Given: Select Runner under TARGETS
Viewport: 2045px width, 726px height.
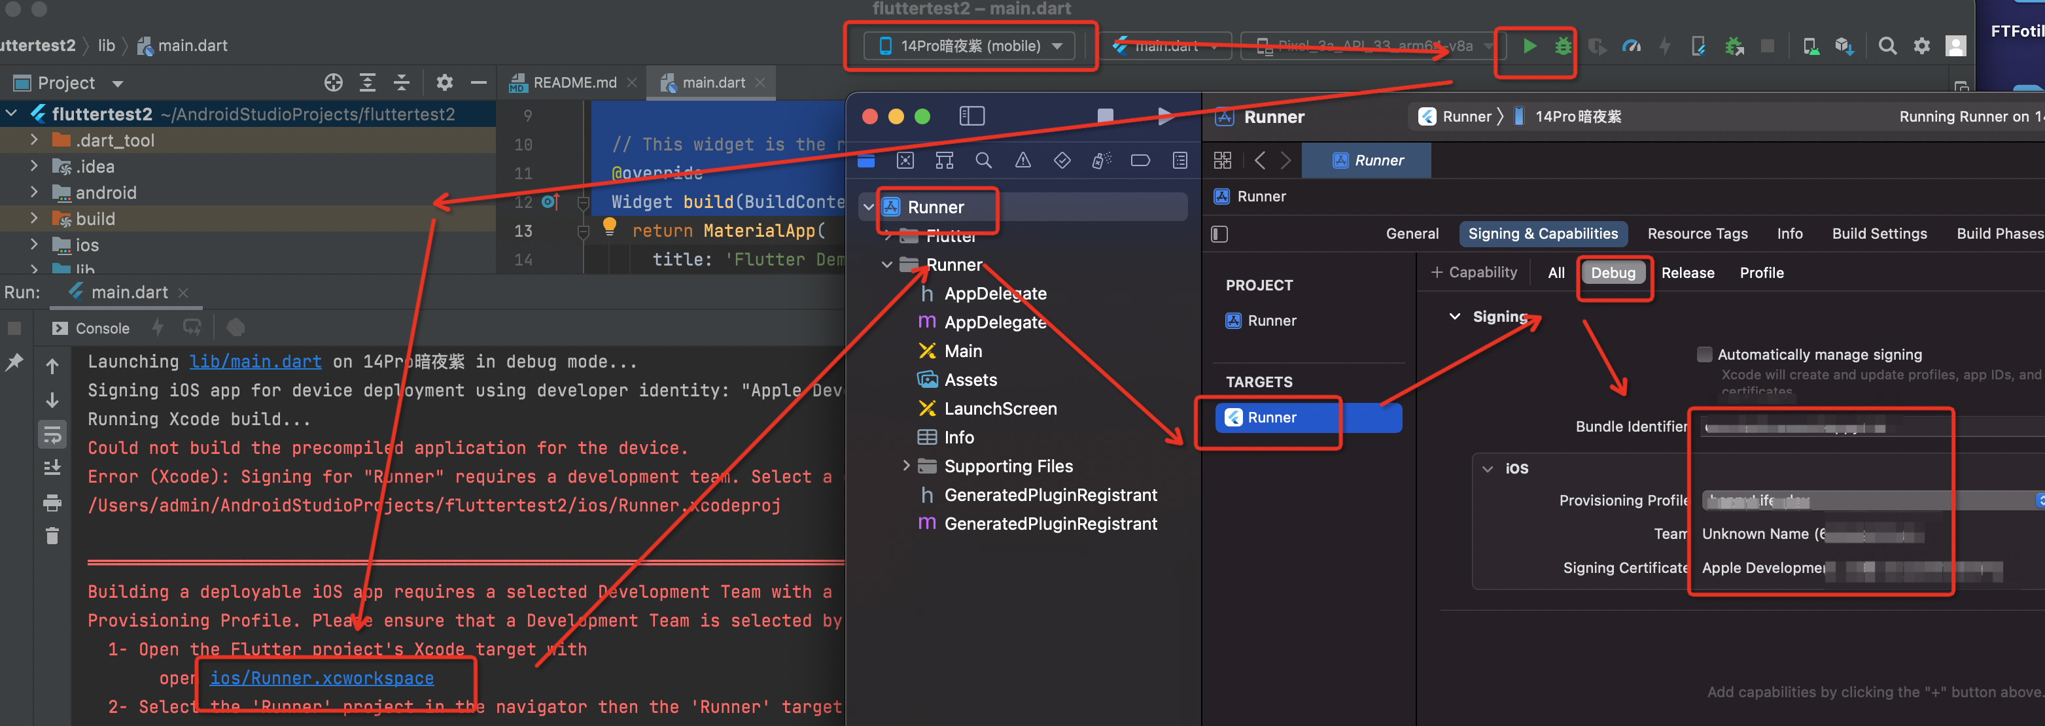Looking at the screenshot, I should coord(1308,418).
